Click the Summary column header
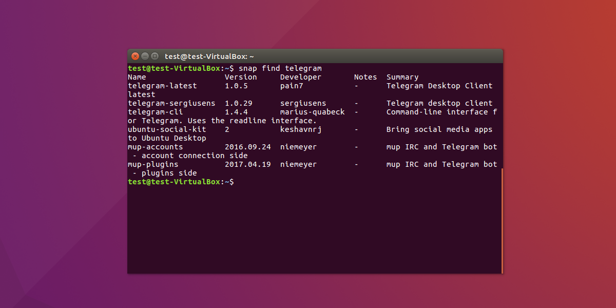 coord(402,76)
